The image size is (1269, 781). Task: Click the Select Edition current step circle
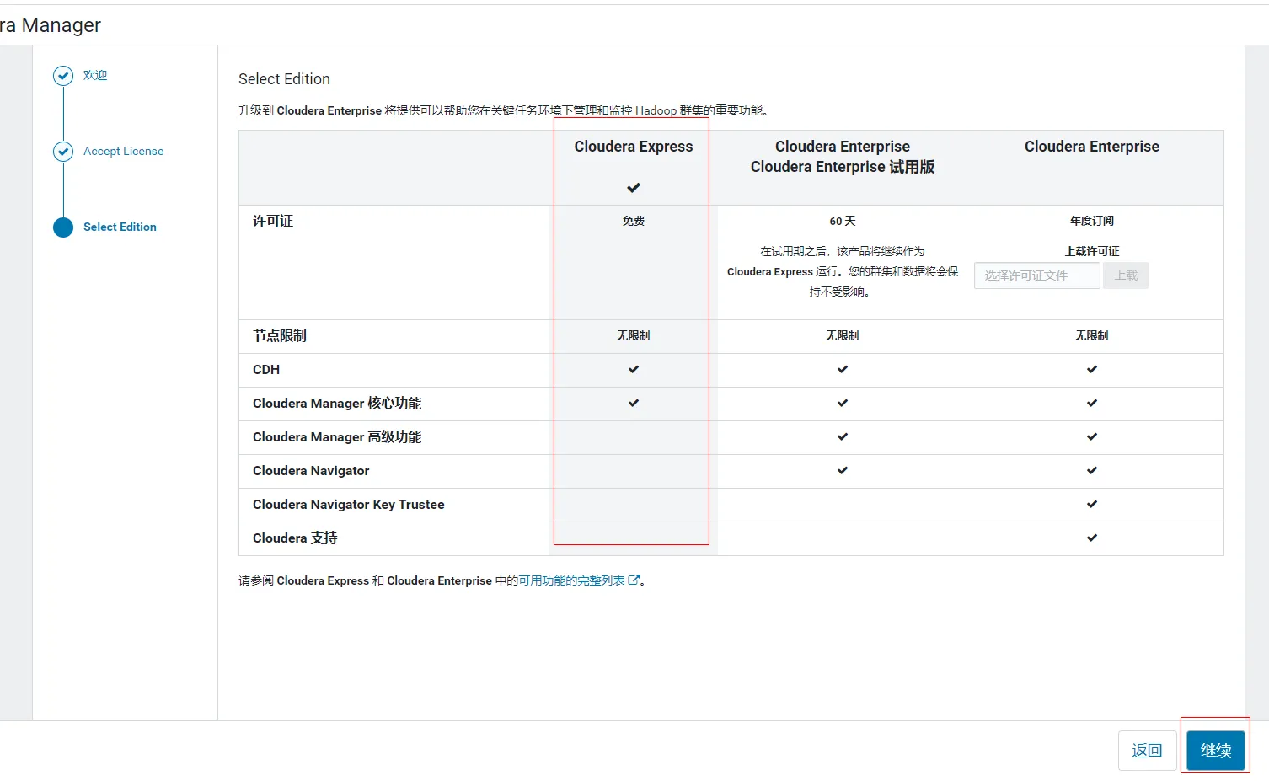pyautogui.click(x=63, y=227)
